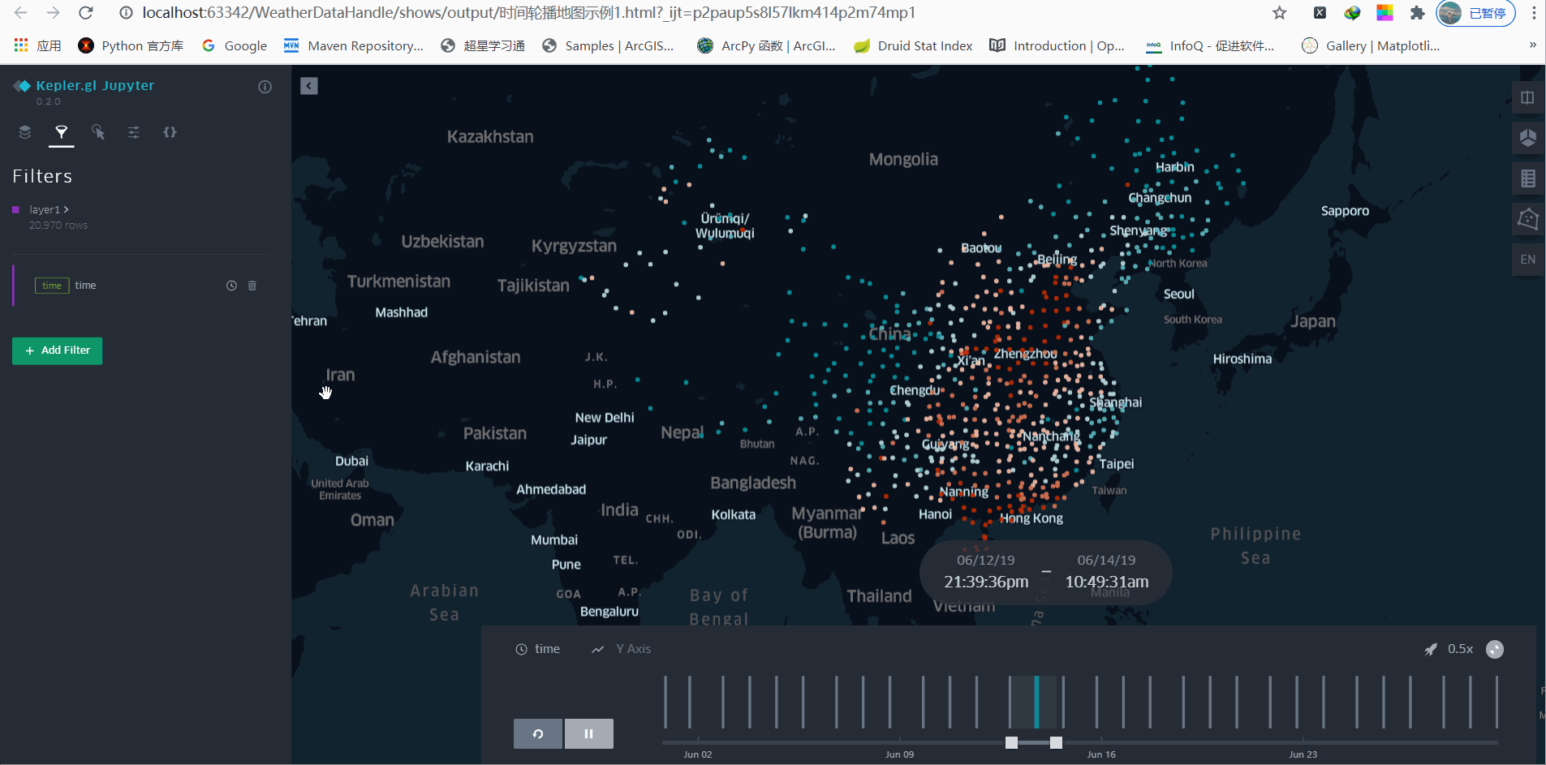
Task: Pause the time playback animation
Action: click(588, 733)
